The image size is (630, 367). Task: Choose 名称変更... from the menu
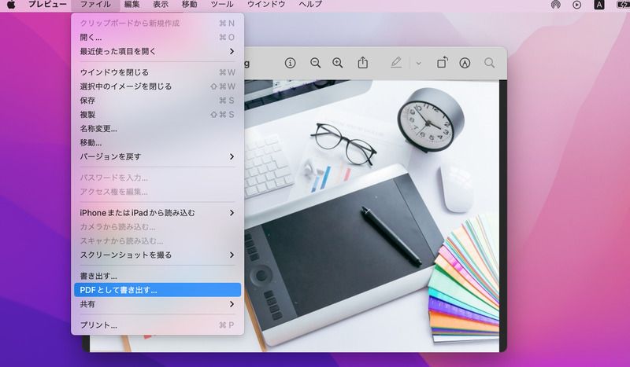[157, 128]
